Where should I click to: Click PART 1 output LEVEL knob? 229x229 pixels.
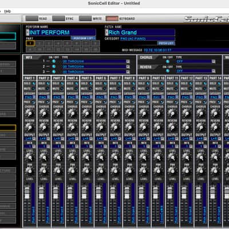pyautogui.click(x=29, y=157)
